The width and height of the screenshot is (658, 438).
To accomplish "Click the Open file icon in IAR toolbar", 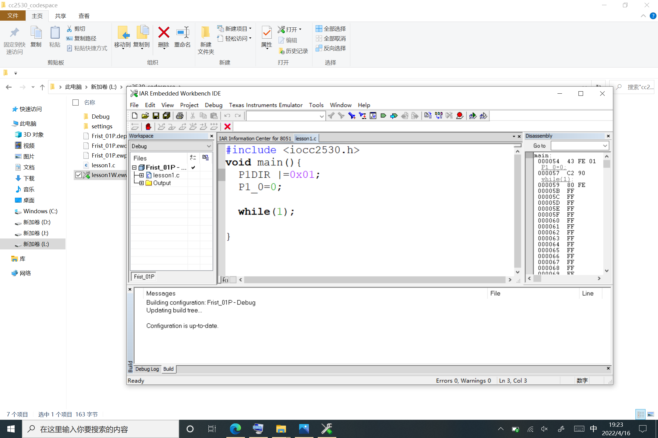I will [x=145, y=116].
